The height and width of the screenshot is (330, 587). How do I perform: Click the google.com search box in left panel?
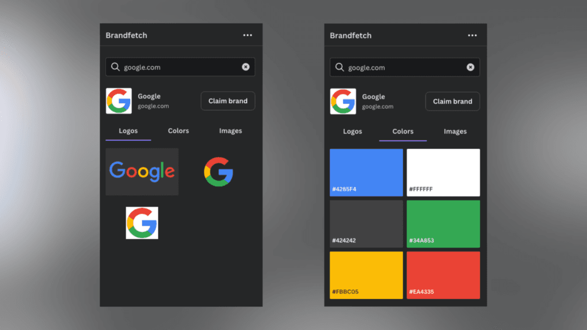(180, 67)
